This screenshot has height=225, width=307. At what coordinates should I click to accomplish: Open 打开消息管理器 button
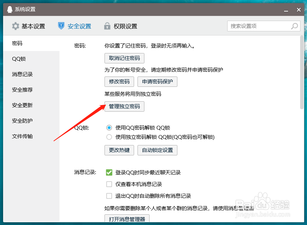[127, 219]
